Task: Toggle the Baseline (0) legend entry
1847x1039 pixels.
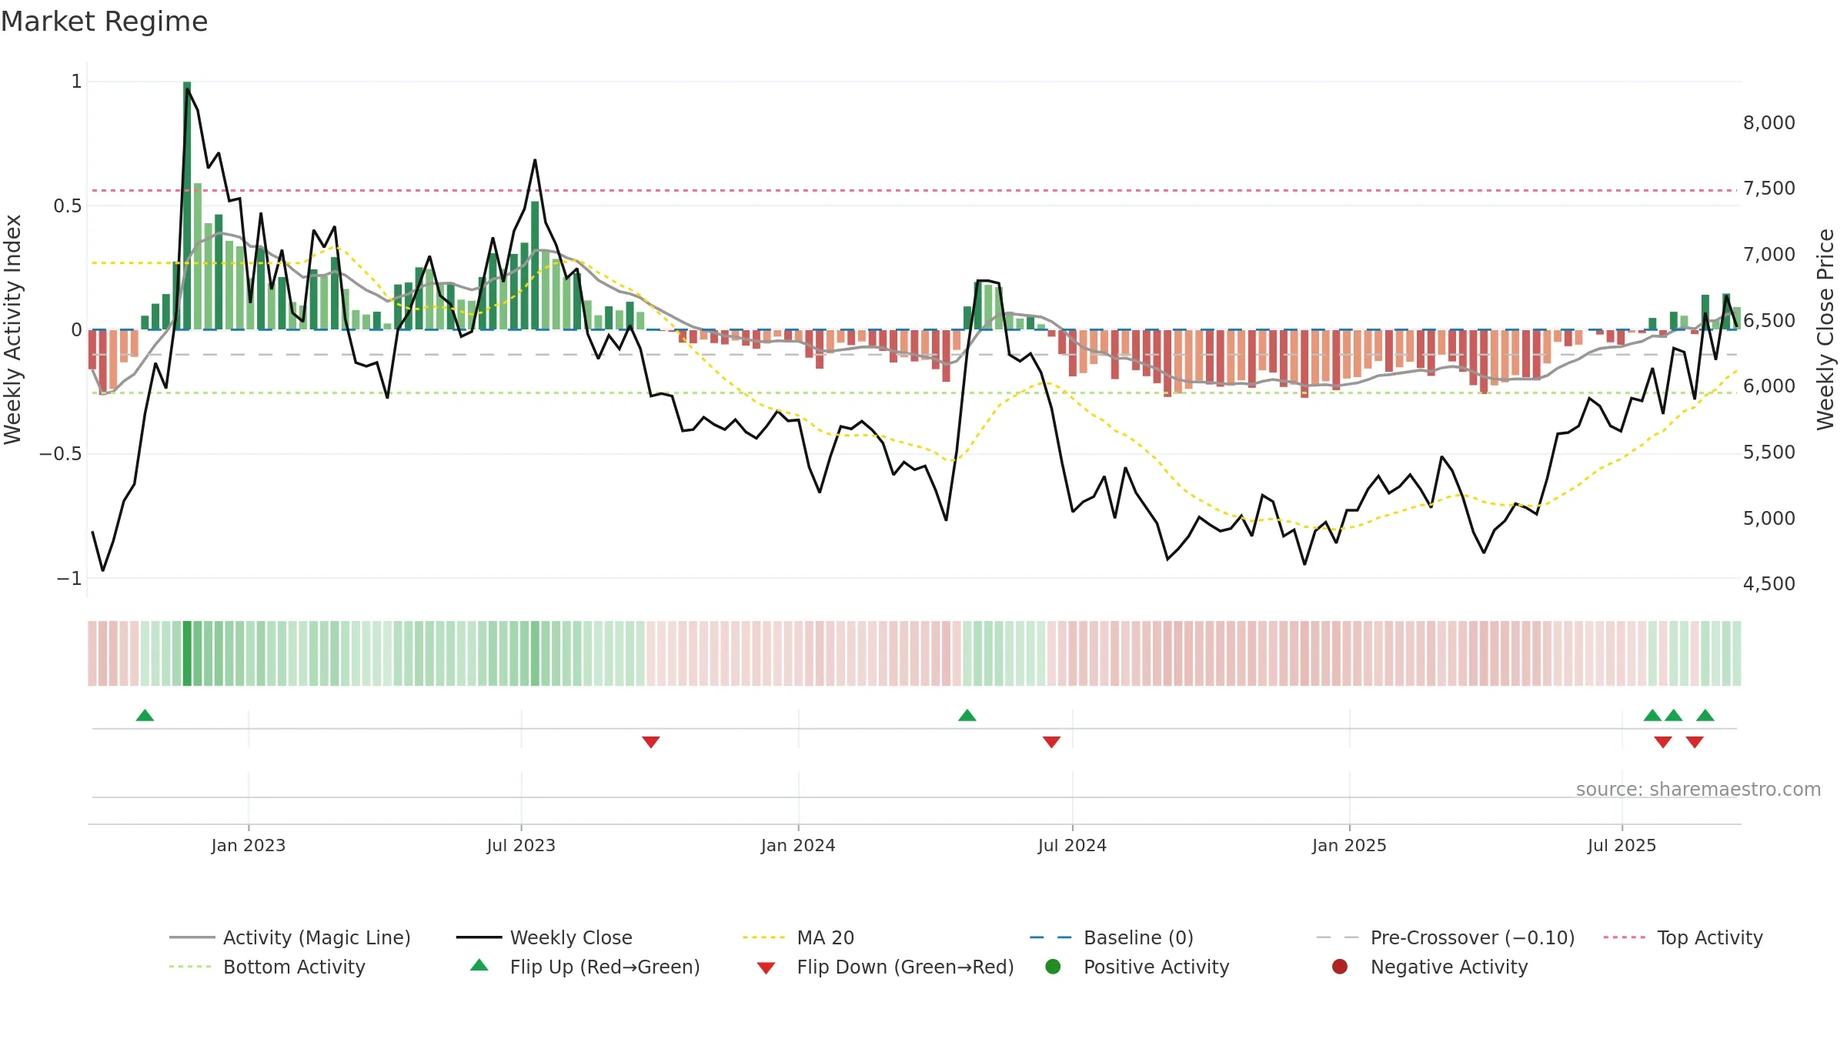Action: [1111, 937]
